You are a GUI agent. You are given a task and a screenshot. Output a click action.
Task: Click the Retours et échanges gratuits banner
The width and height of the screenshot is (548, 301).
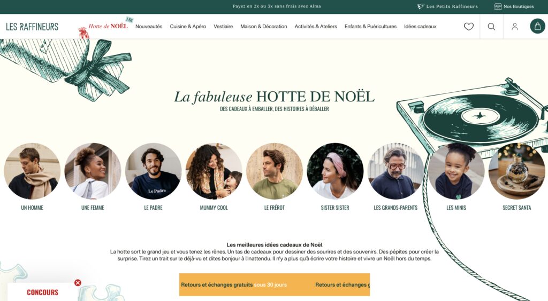click(x=275, y=284)
